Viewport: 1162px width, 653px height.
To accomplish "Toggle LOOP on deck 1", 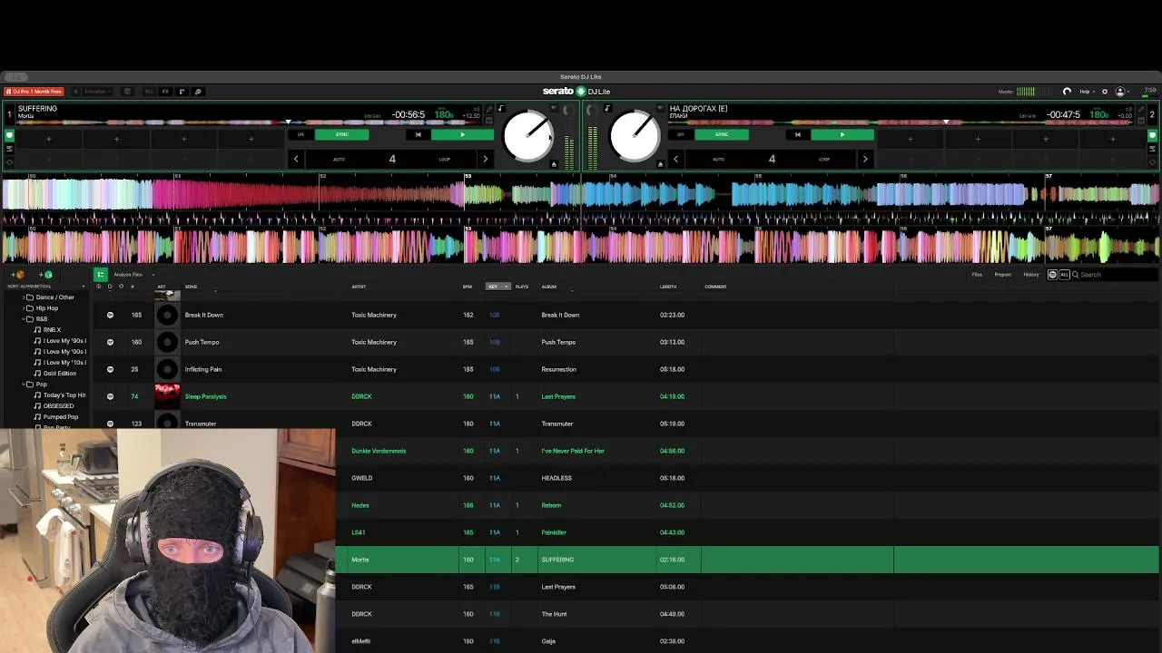I will click(x=445, y=160).
